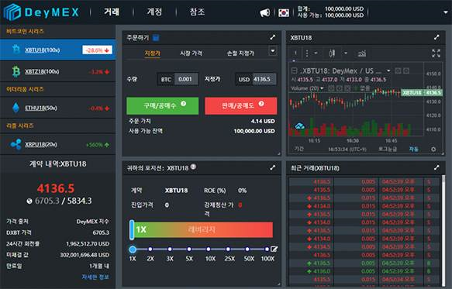The image size is (452, 289).
Task: Expand the XBTU18 chart panel
Action: click(436, 37)
